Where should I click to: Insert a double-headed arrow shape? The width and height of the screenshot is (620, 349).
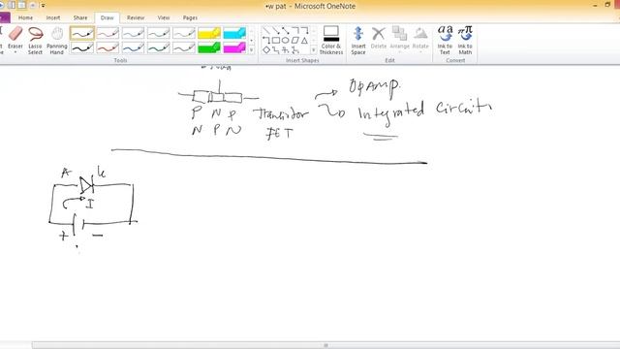(286, 30)
